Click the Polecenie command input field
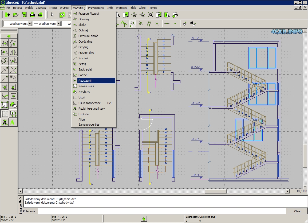Screen dimensions: 308x223 [162, 211]
